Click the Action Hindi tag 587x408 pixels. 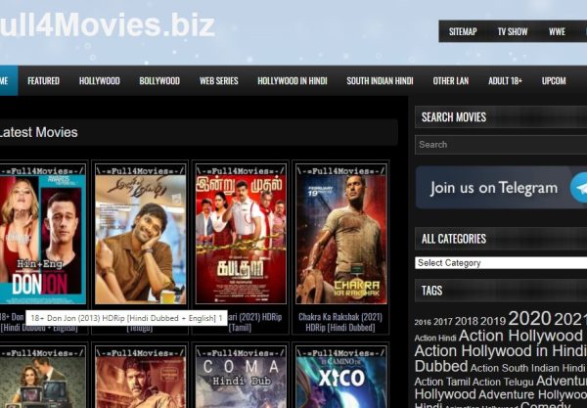pyautogui.click(x=435, y=338)
